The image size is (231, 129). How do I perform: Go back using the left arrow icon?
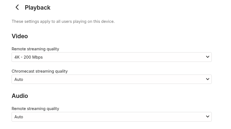pos(17,7)
